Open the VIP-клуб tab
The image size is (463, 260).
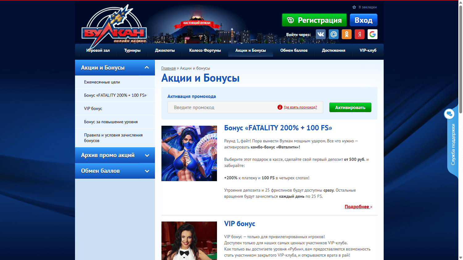(x=368, y=50)
